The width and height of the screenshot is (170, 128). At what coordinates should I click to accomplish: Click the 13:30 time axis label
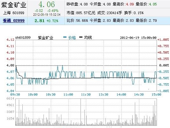[104, 94]
